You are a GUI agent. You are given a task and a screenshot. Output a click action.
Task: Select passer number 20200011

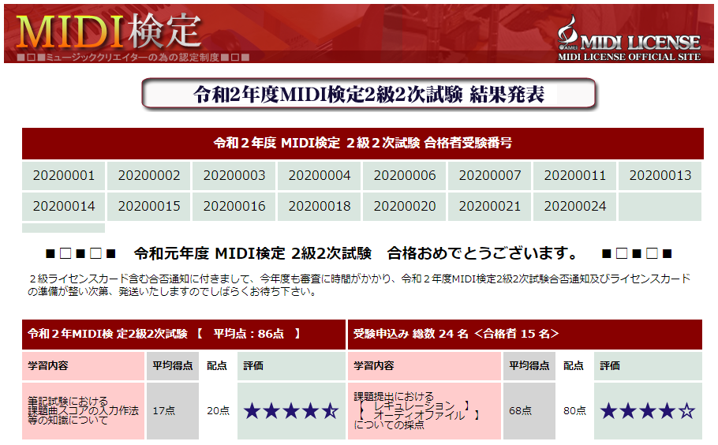[x=574, y=176]
